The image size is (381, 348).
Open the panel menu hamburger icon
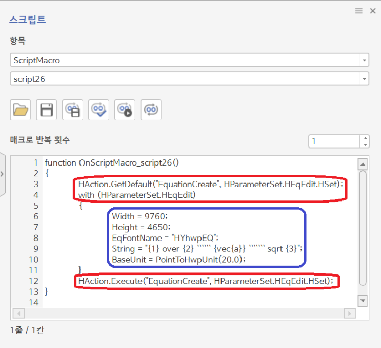358,11
